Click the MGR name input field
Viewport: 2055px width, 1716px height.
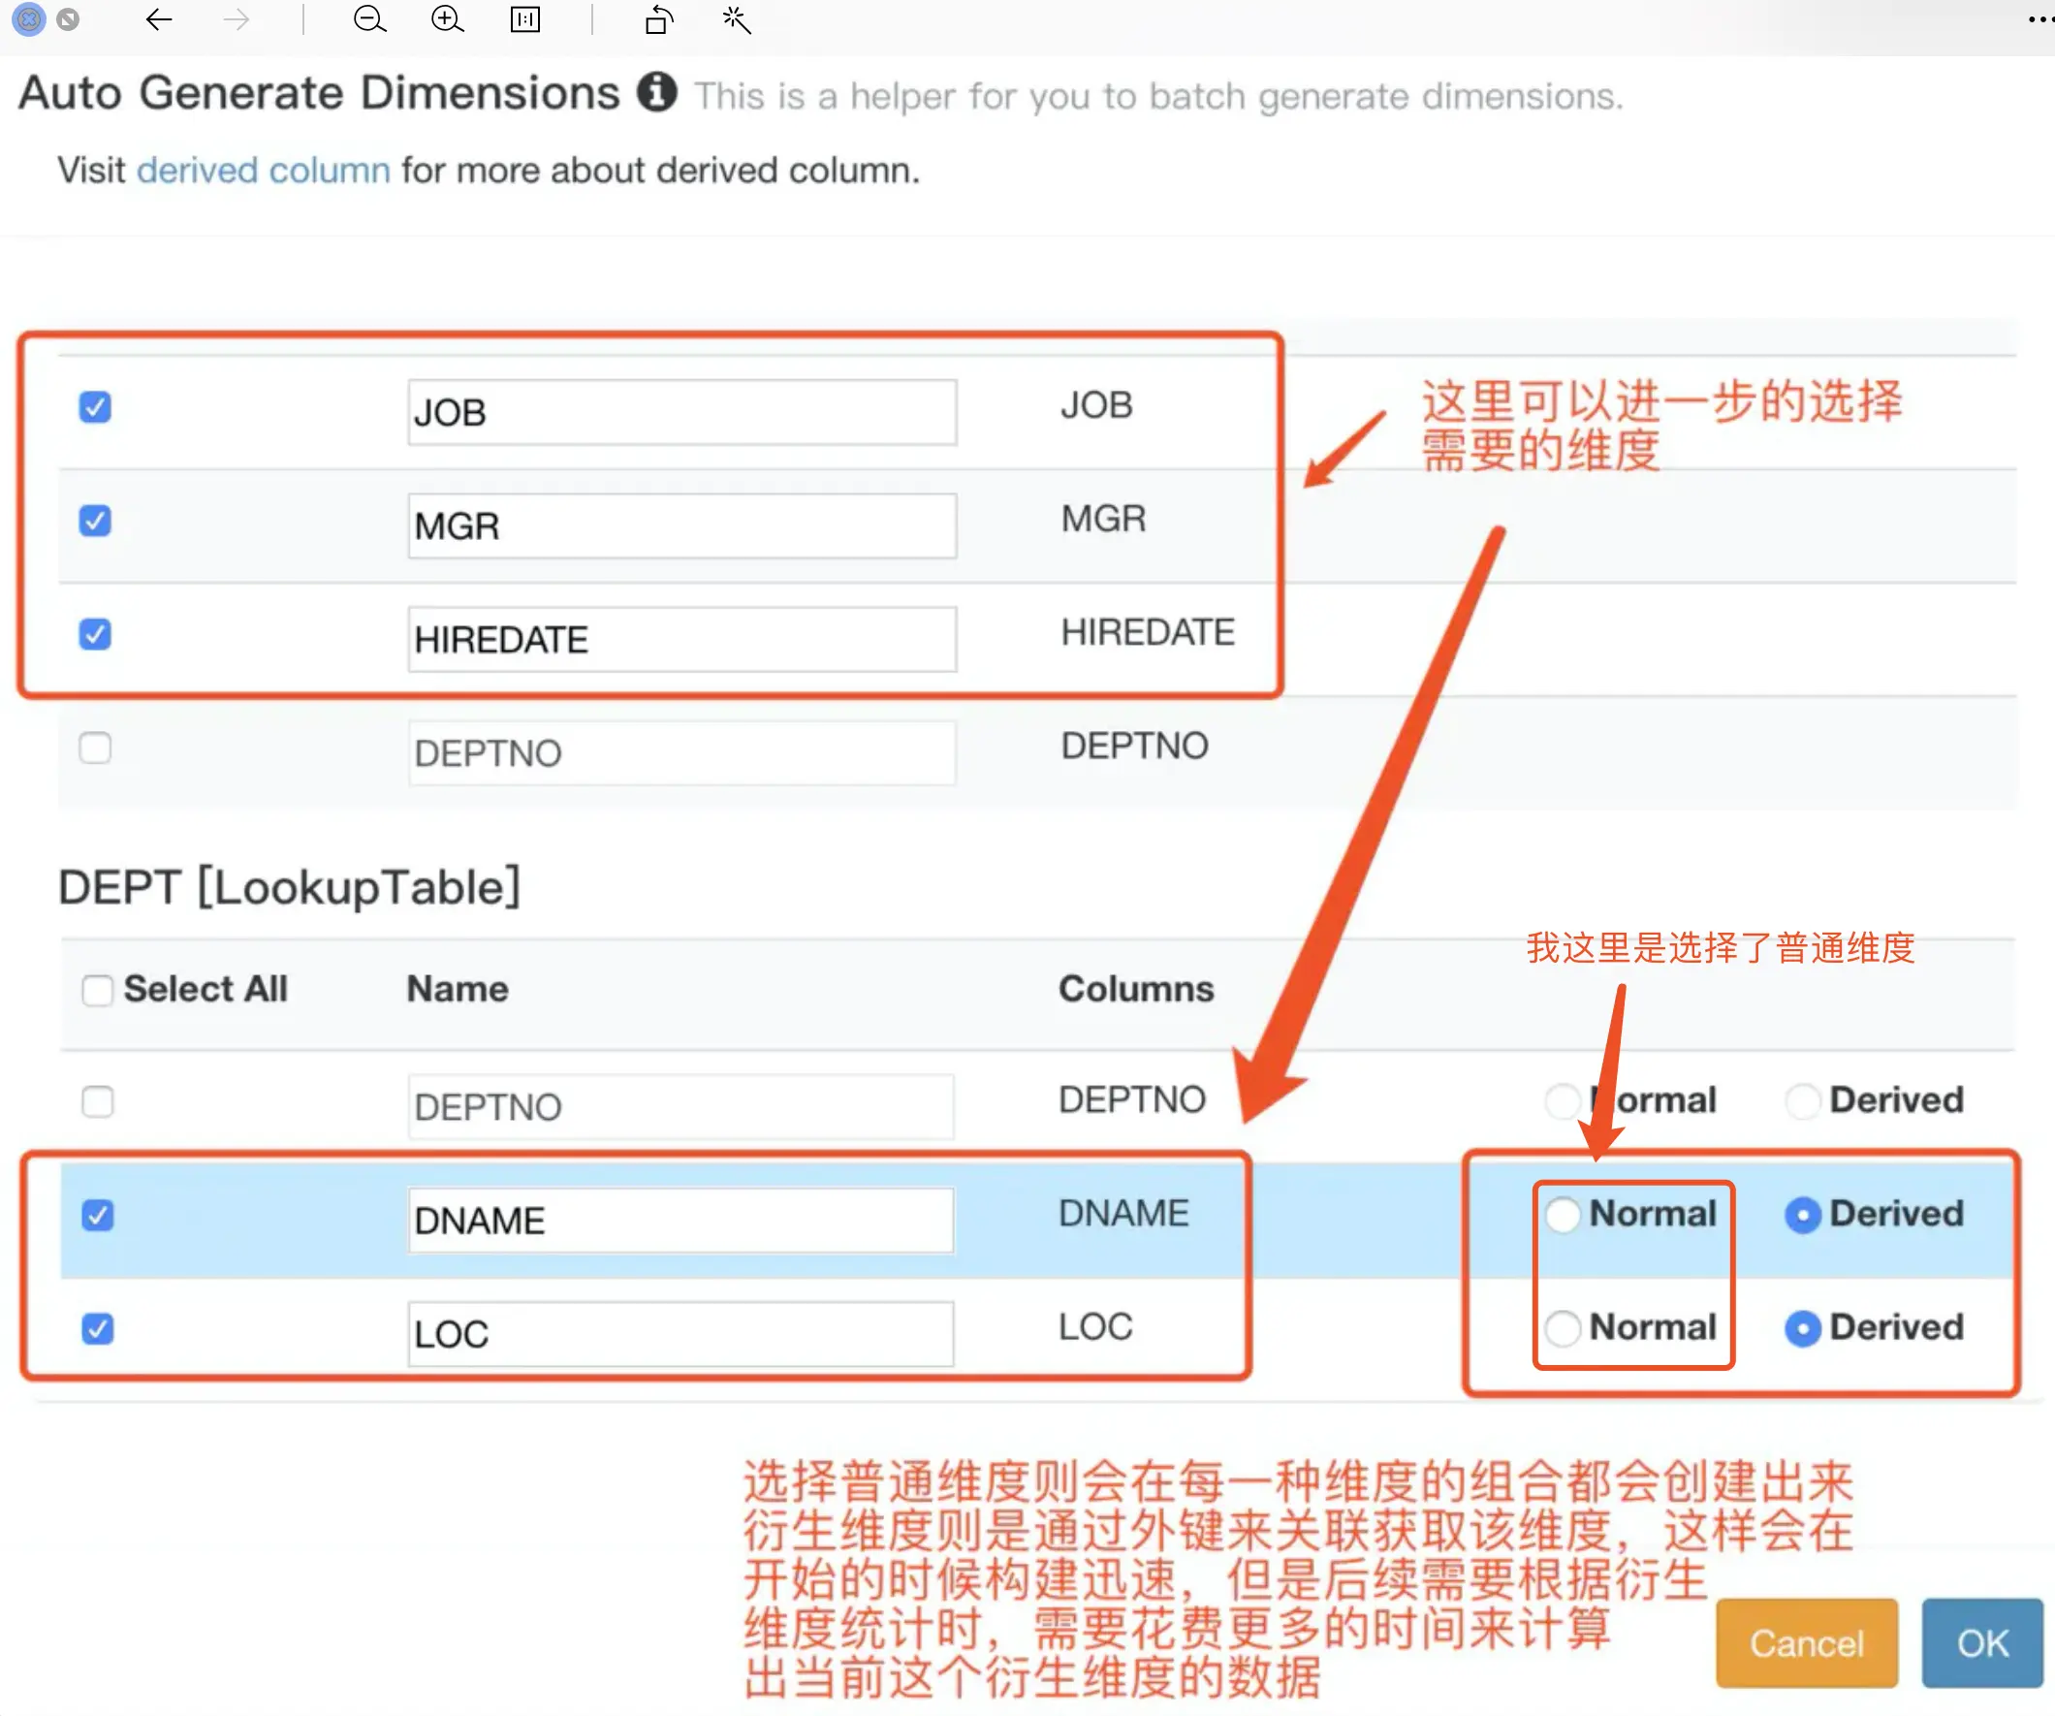[681, 525]
